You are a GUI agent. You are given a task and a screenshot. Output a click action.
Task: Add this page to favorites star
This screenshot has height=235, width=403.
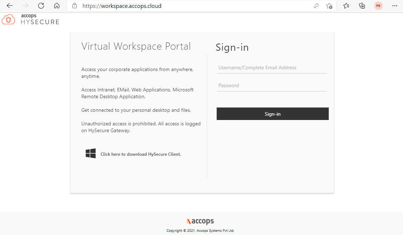point(329,6)
